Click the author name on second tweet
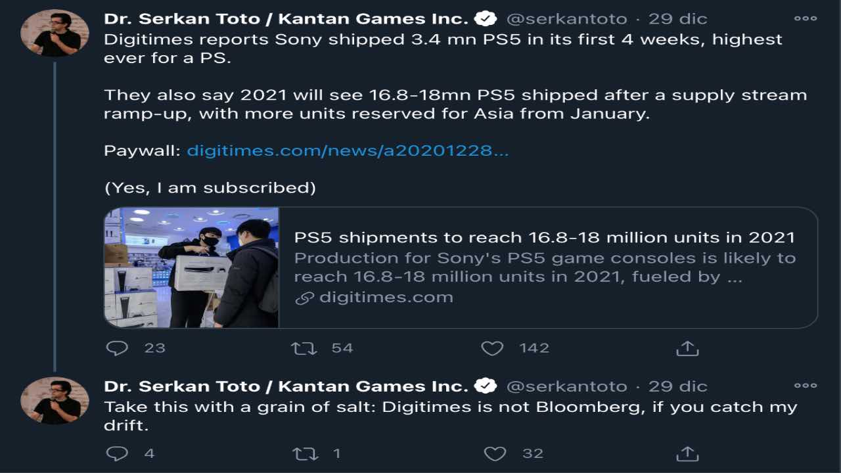 tap(286, 386)
